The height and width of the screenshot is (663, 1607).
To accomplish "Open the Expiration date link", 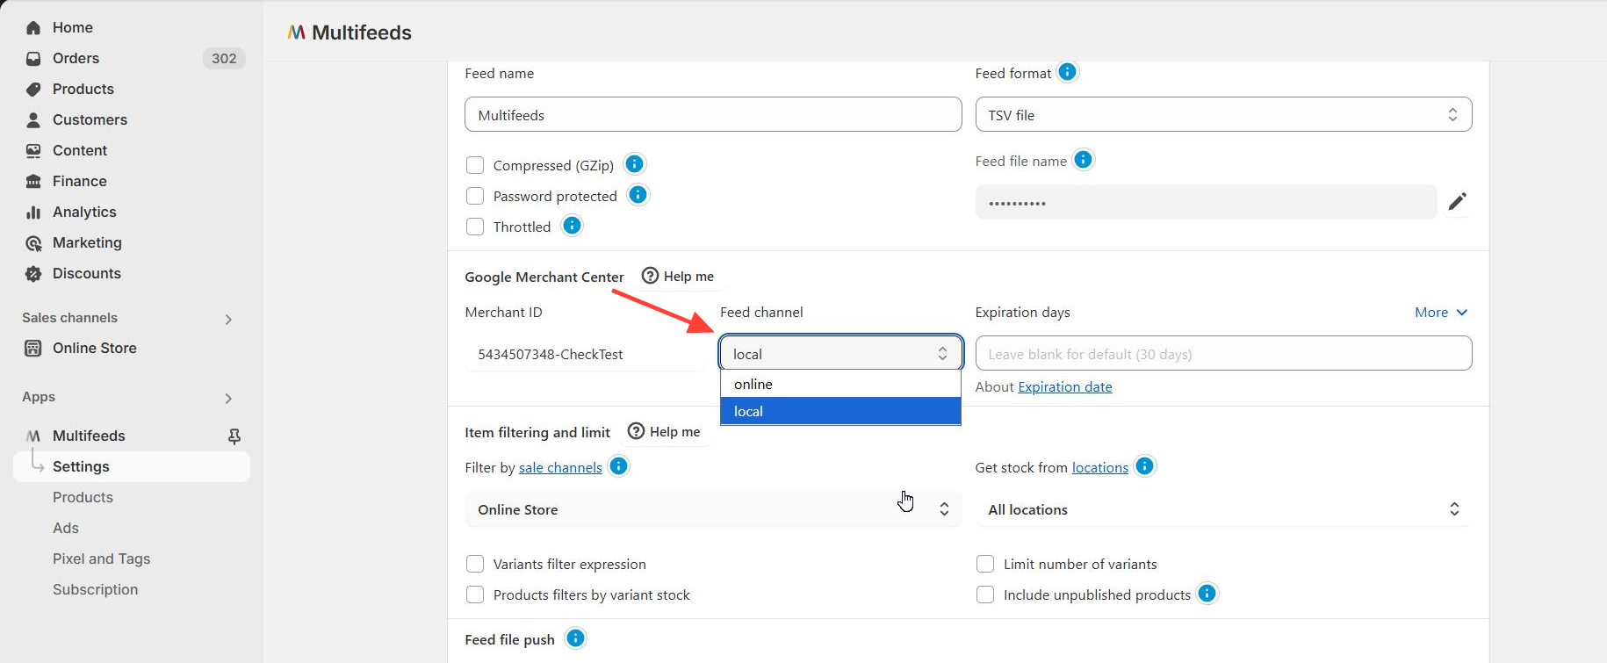I will click(1064, 387).
